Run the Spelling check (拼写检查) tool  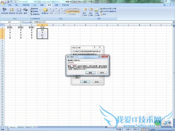pos(5,11)
